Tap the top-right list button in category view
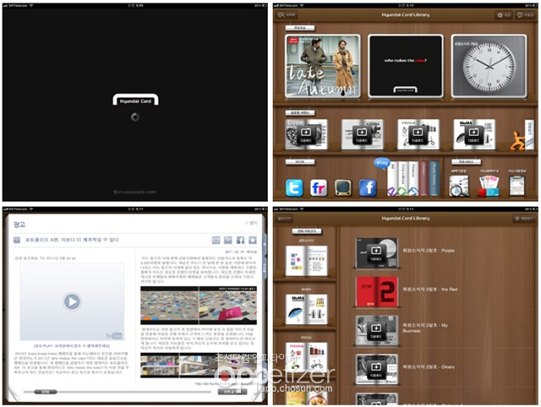The image size is (541, 407). pyautogui.click(x=524, y=219)
